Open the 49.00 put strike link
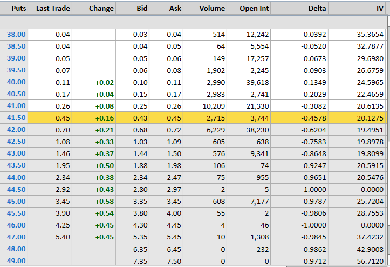 point(16,261)
